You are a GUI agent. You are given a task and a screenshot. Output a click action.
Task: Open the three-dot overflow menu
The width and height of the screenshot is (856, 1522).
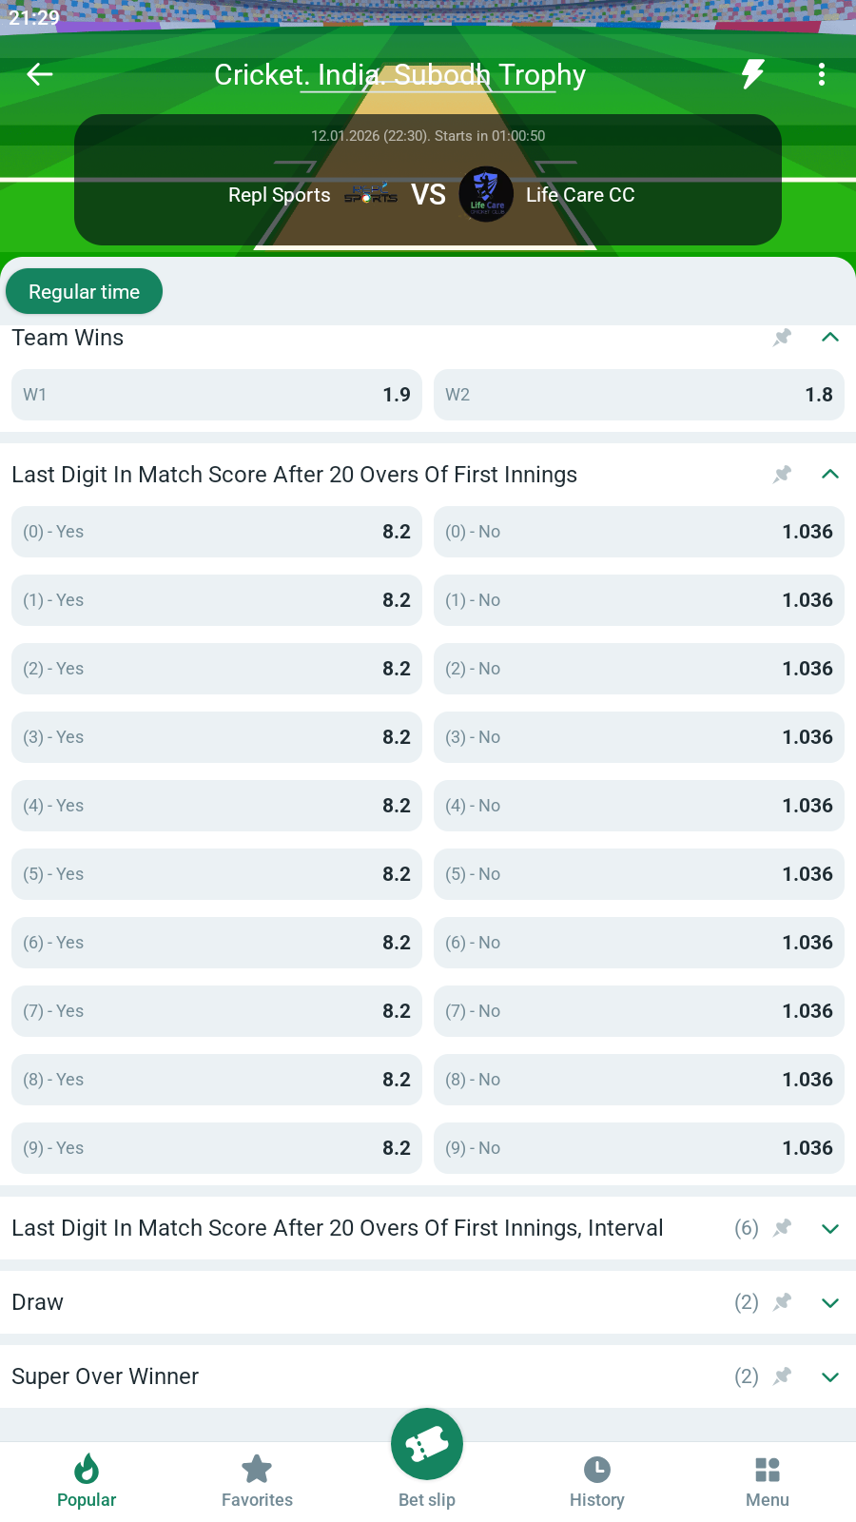(x=822, y=74)
